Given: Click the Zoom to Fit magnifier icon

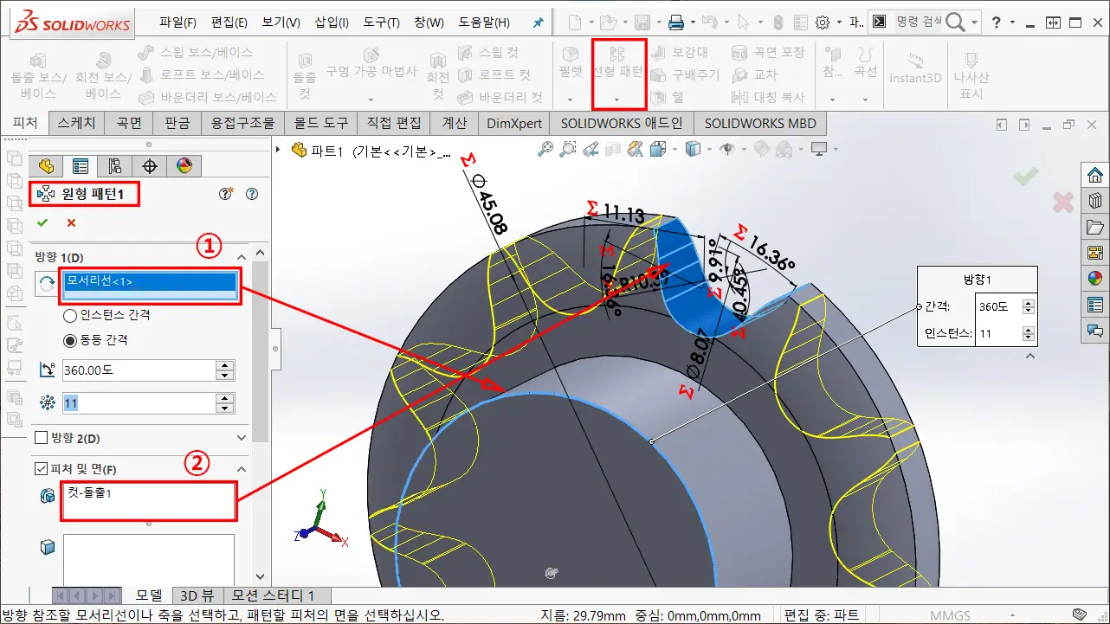Looking at the screenshot, I should 545,150.
